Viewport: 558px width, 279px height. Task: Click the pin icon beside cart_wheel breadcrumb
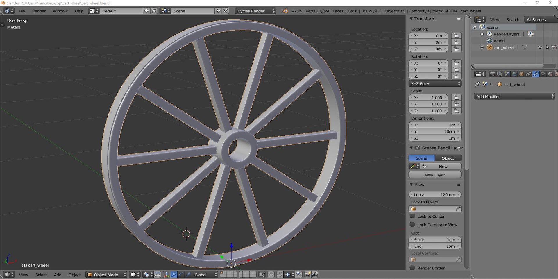477,84
